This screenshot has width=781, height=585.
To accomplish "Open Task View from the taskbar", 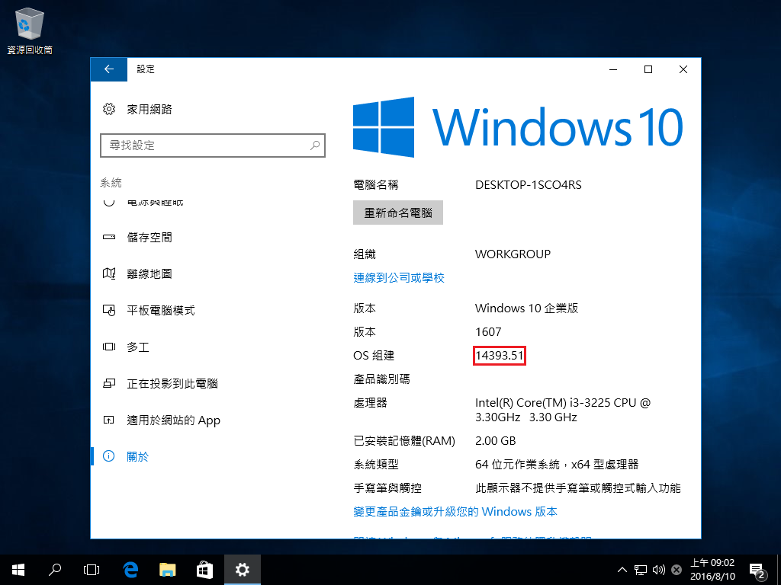I will 92,570.
